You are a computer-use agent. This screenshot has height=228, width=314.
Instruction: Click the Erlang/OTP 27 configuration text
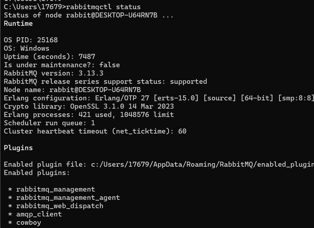[122, 98]
